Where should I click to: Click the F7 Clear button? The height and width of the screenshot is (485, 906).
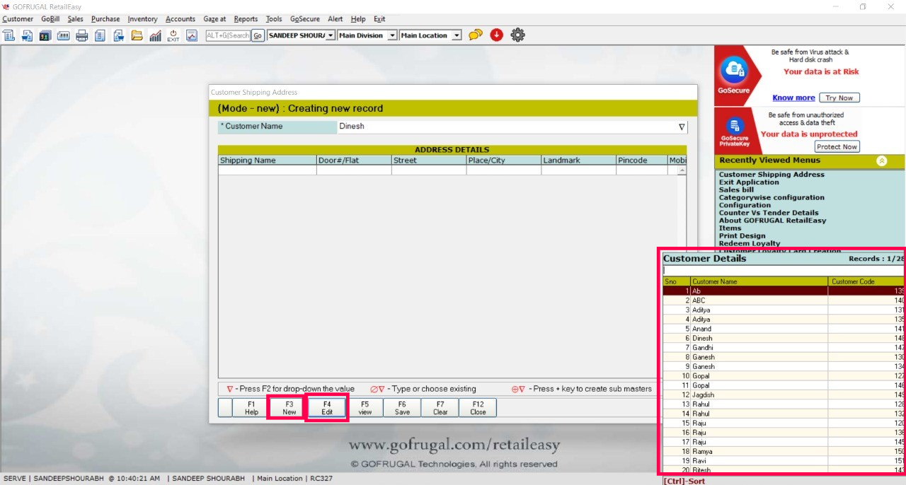coord(440,408)
